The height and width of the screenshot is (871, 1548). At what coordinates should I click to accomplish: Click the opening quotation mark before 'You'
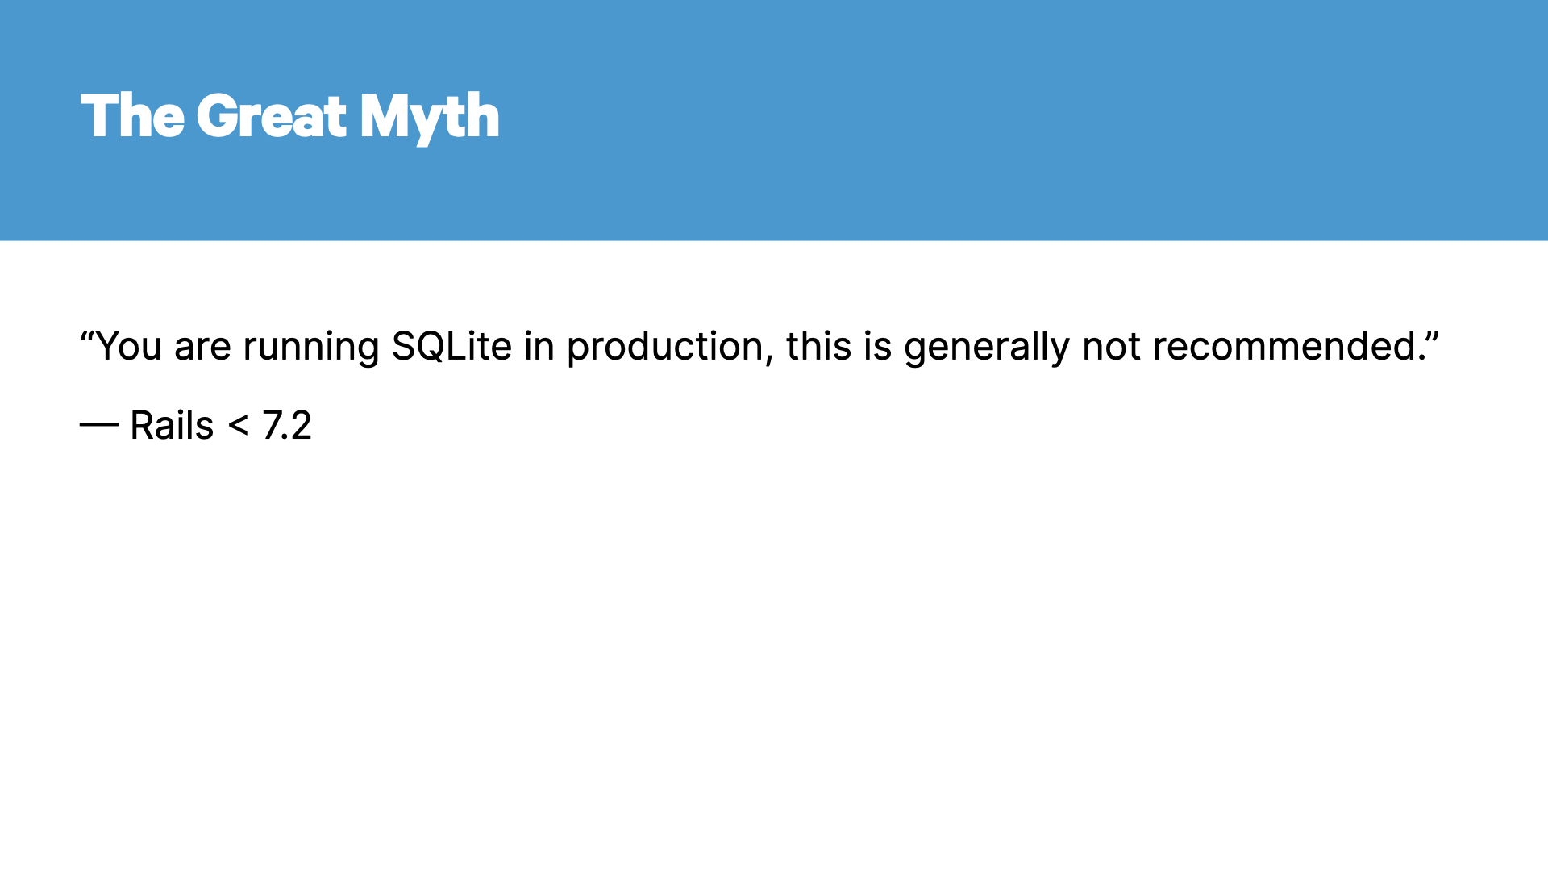point(87,335)
